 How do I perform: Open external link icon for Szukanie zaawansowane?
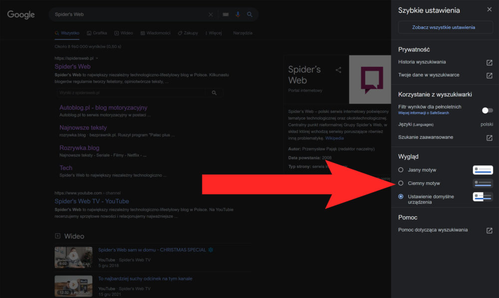489,138
